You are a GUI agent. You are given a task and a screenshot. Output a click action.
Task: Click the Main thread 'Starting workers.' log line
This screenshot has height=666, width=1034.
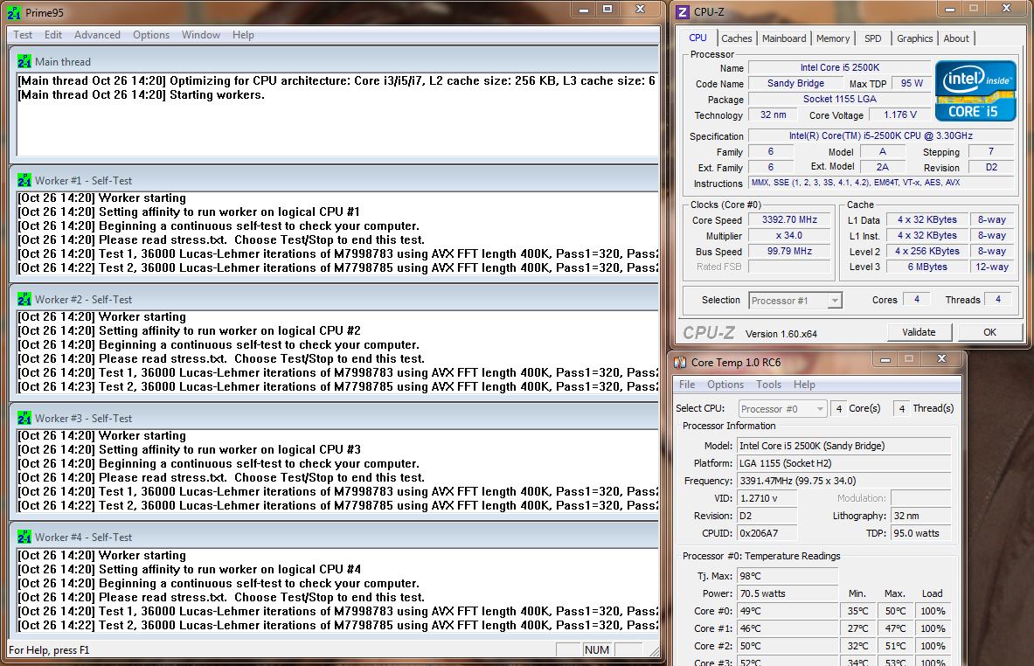coord(141,95)
